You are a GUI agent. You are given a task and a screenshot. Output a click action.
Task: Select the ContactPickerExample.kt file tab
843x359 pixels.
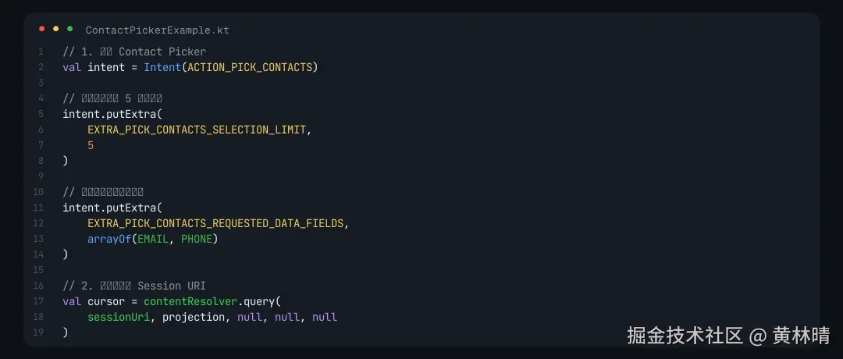pos(157,30)
